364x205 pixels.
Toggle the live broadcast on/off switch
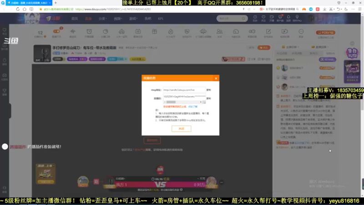pyautogui.click(x=56, y=31)
